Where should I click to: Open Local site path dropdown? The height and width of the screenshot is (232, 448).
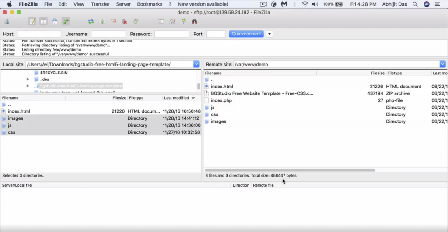(196, 64)
